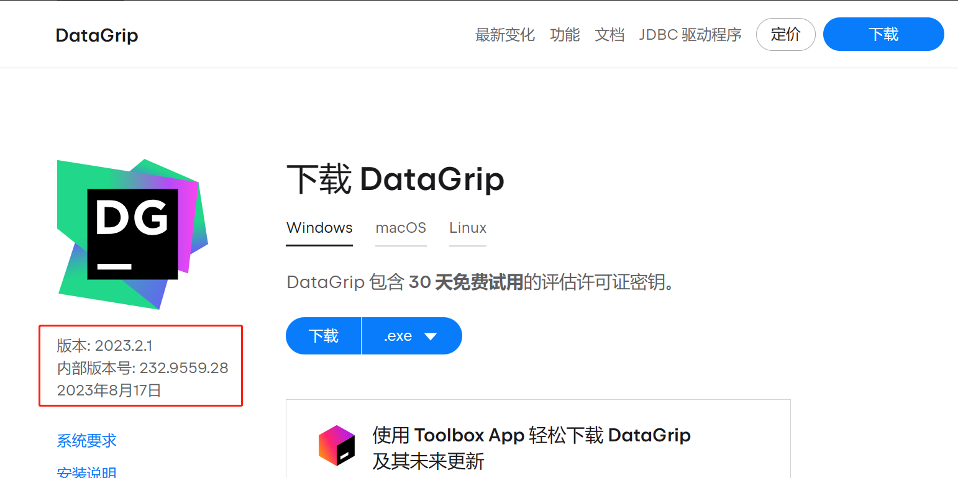Viewport: 958px width, 478px height.
Task: Click the Toolbox App cube icon
Action: [337, 446]
